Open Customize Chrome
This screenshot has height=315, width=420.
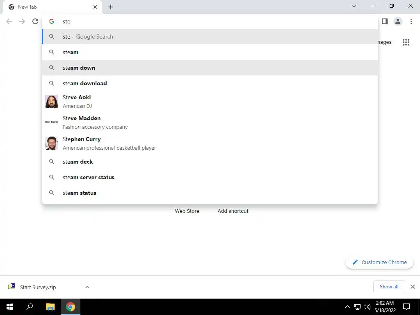[379, 262]
